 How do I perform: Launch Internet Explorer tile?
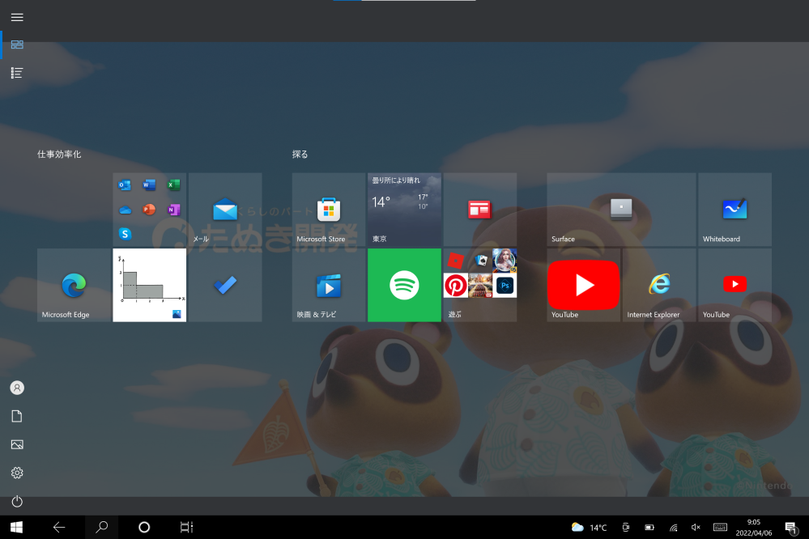(x=659, y=285)
